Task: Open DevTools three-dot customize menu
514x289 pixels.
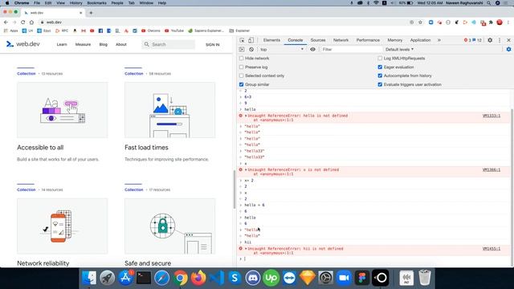Action: [x=500, y=40]
